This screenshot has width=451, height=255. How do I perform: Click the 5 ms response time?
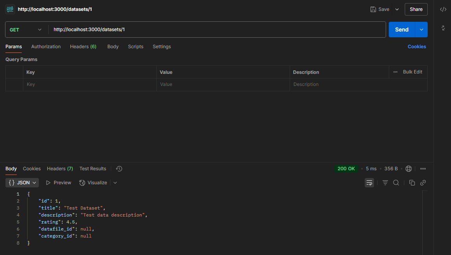[371, 169]
